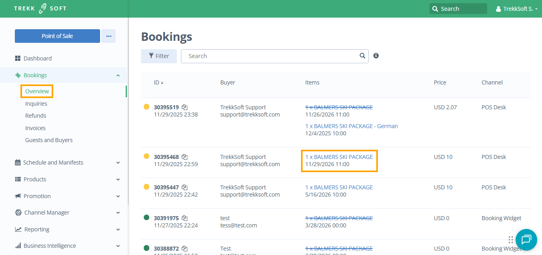The width and height of the screenshot is (542, 255).
Task: Go to Inquiries under Bookings
Action: click(x=36, y=104)
